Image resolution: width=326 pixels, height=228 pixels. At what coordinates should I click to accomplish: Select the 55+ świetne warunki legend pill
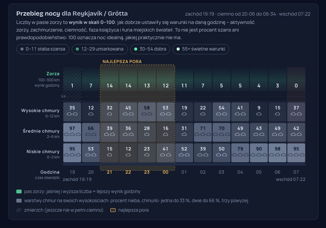201,49
